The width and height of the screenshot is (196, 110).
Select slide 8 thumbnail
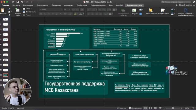pos(6,55)
